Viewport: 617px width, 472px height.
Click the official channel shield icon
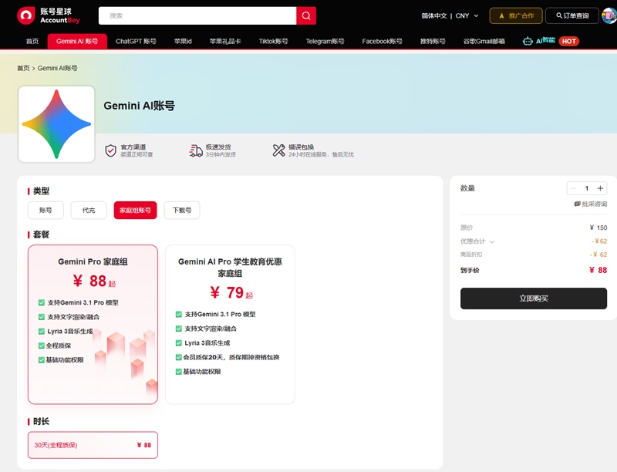pos(110,150)
